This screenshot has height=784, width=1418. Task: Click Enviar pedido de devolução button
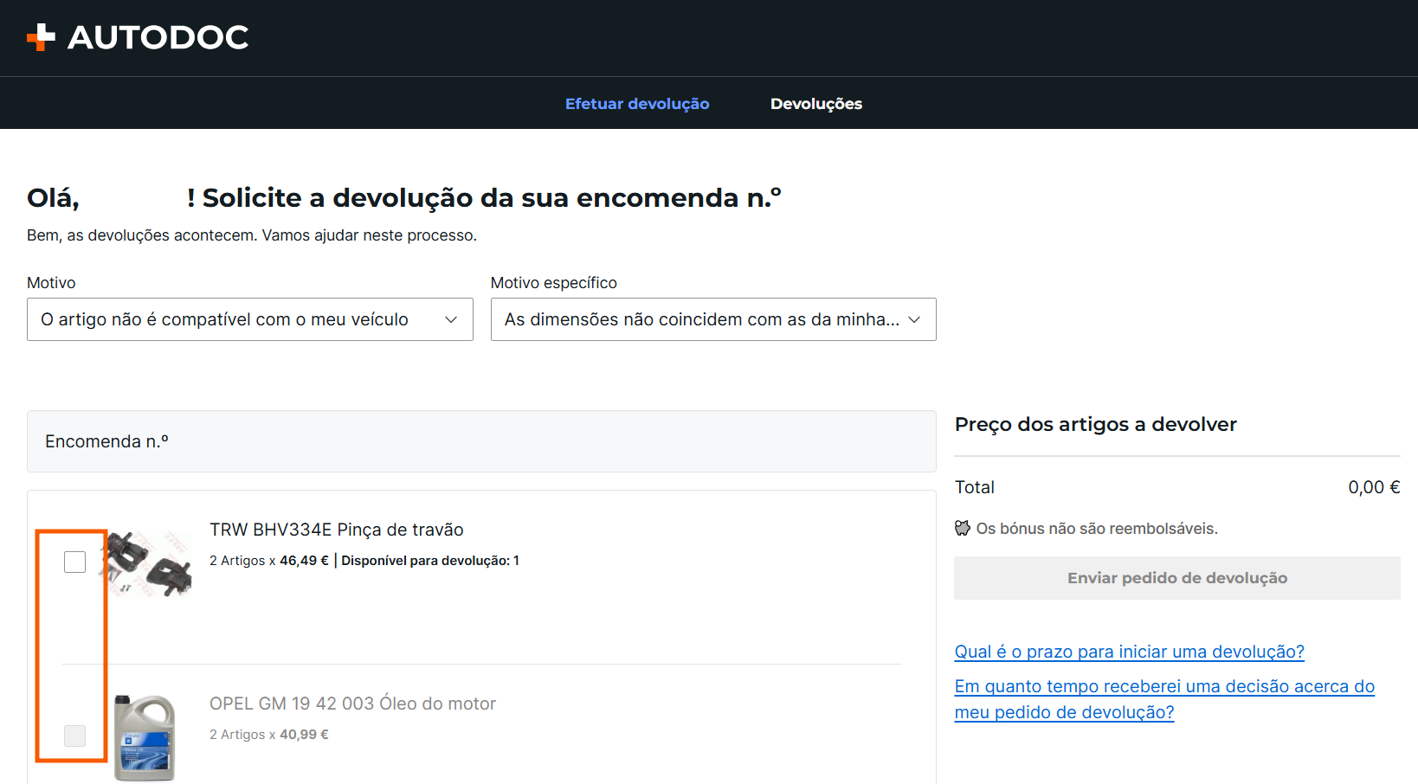coord(1177,578)
